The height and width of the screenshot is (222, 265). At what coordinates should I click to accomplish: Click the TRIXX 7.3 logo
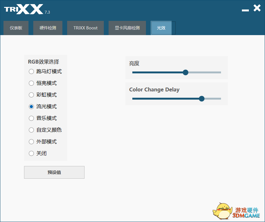[x=27, y=9]
